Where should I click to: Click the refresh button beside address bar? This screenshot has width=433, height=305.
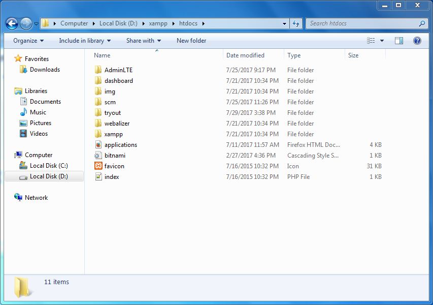point(296,23)
